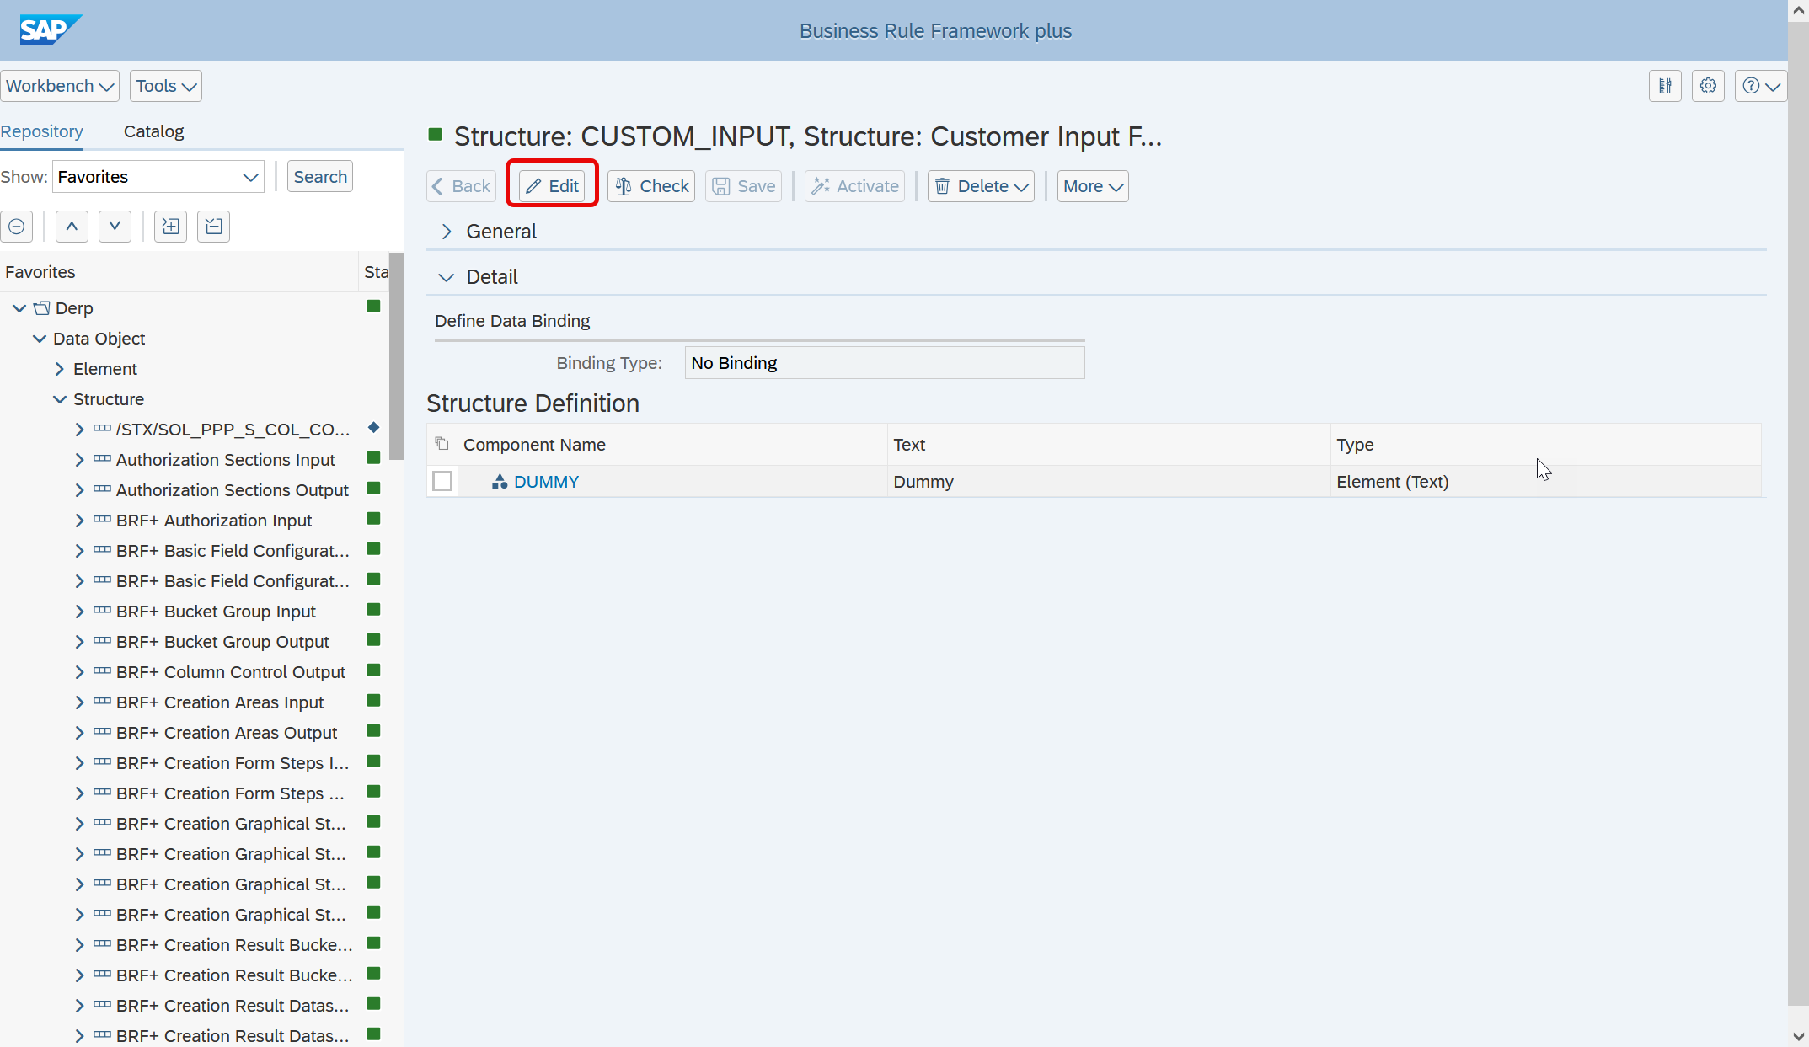Click the move up arrow icon
1809x1047 pixels.
pyautogui.click(x=72, y=227)
